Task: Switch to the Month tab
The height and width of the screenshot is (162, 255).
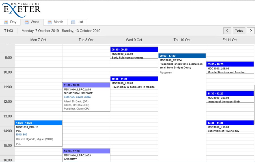Action: [58, 22]
